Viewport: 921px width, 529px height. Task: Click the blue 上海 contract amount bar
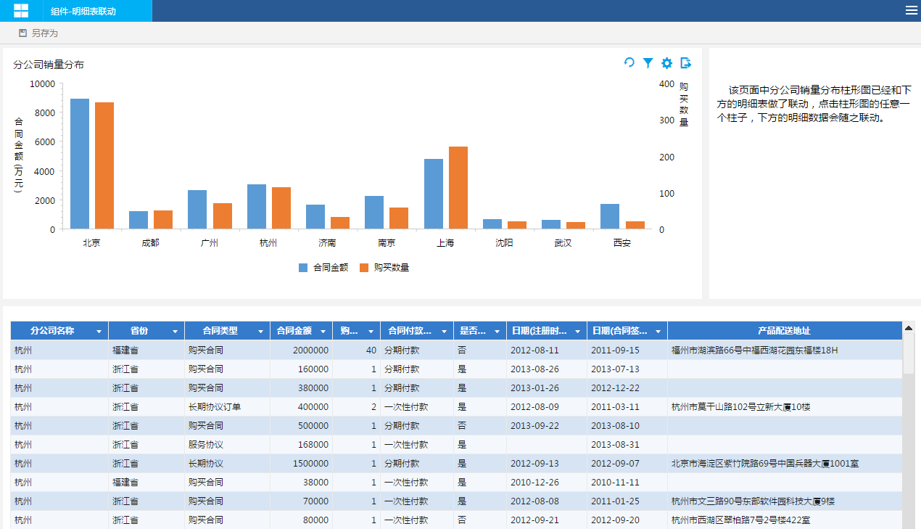point(434,194)
